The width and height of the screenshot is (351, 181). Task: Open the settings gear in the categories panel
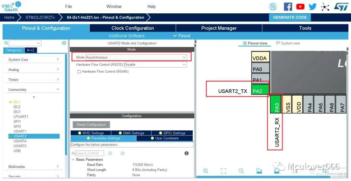point(64,43)
